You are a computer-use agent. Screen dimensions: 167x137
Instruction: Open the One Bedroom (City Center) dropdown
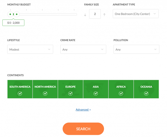click(x=135, y=14)
